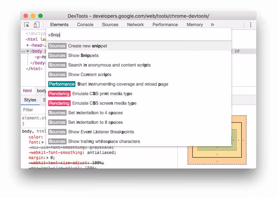This screenshot has width=277, height=198.
Task: Click the ellipsis beside the body node
Action: click(x=23, y=52)
